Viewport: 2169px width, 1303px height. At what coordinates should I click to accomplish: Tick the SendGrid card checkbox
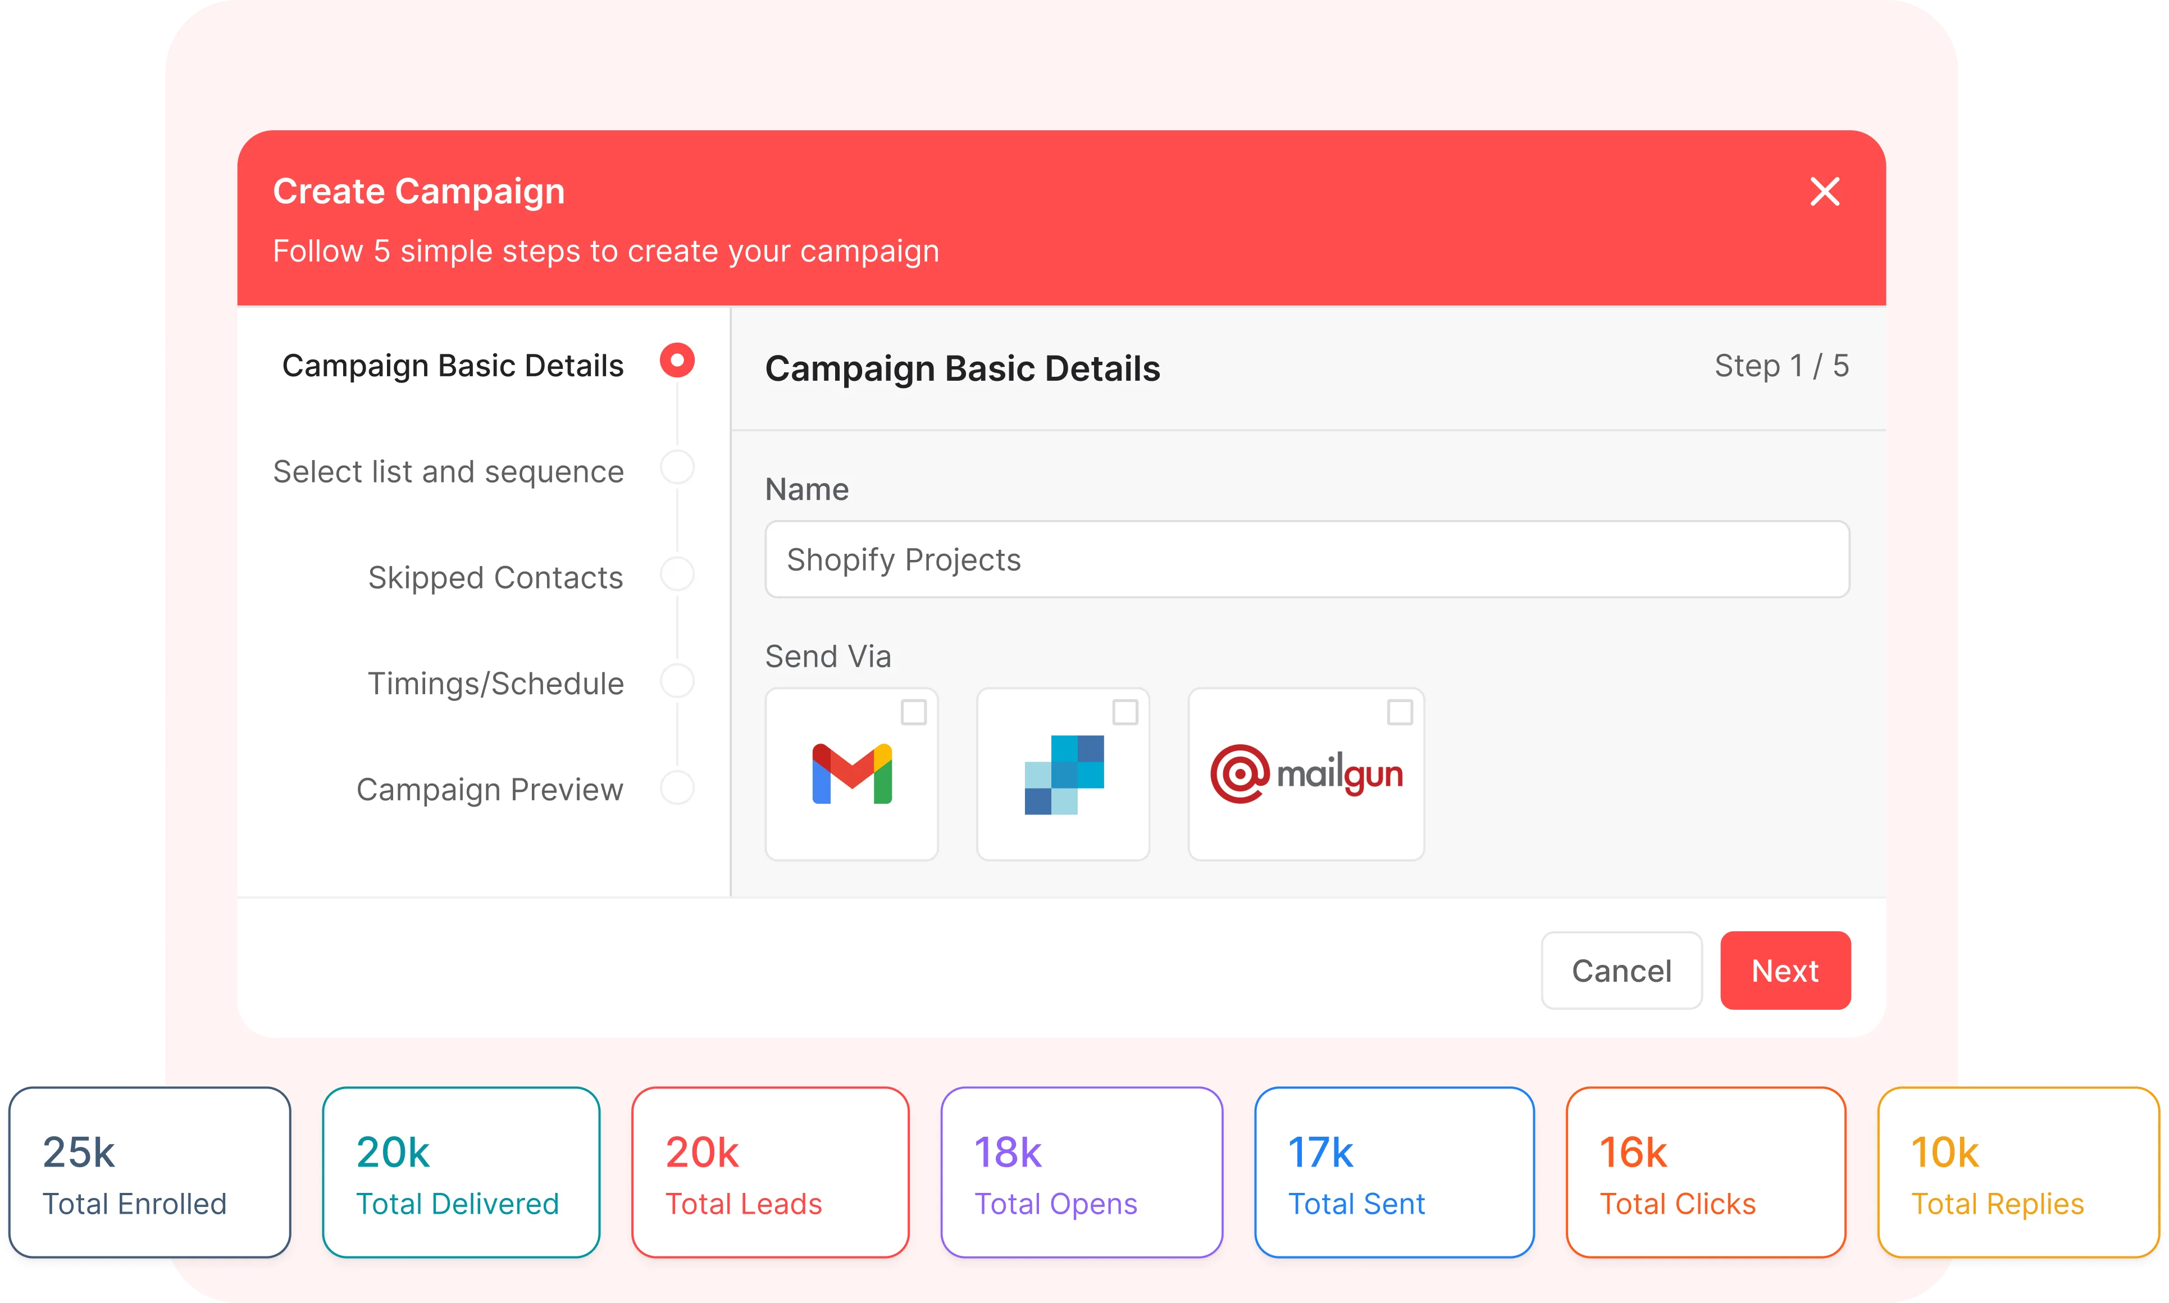coord(1125,712)
